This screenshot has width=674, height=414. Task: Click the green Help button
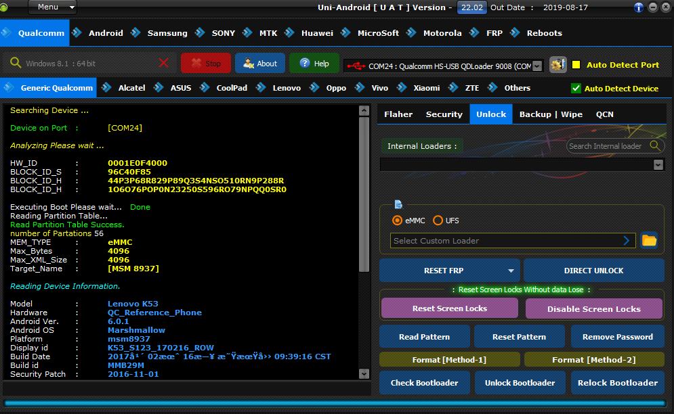click(x=314, y=63)
